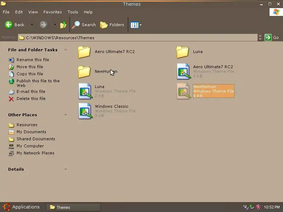
Task: Click the green Go arrow button
Action: point(268,37)
